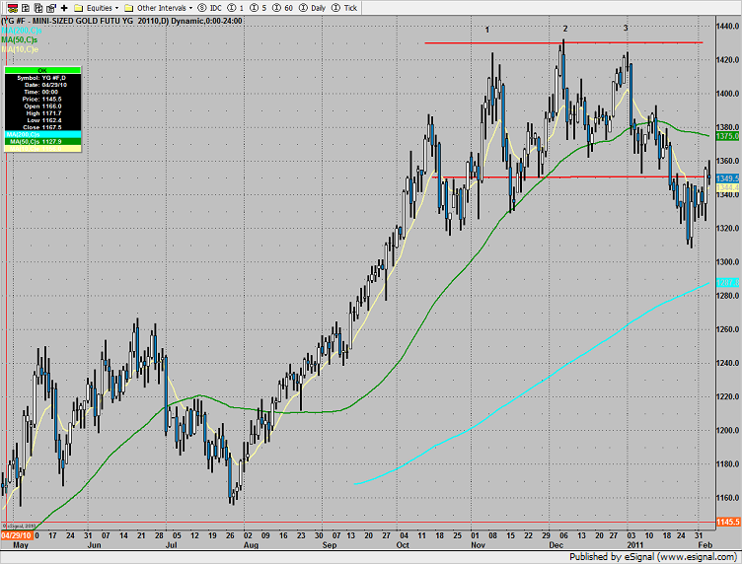Click the MINI-SIZED GOLD FUTU chart title
The height and width of the screenshot is (564, 742).
[121, 21]
